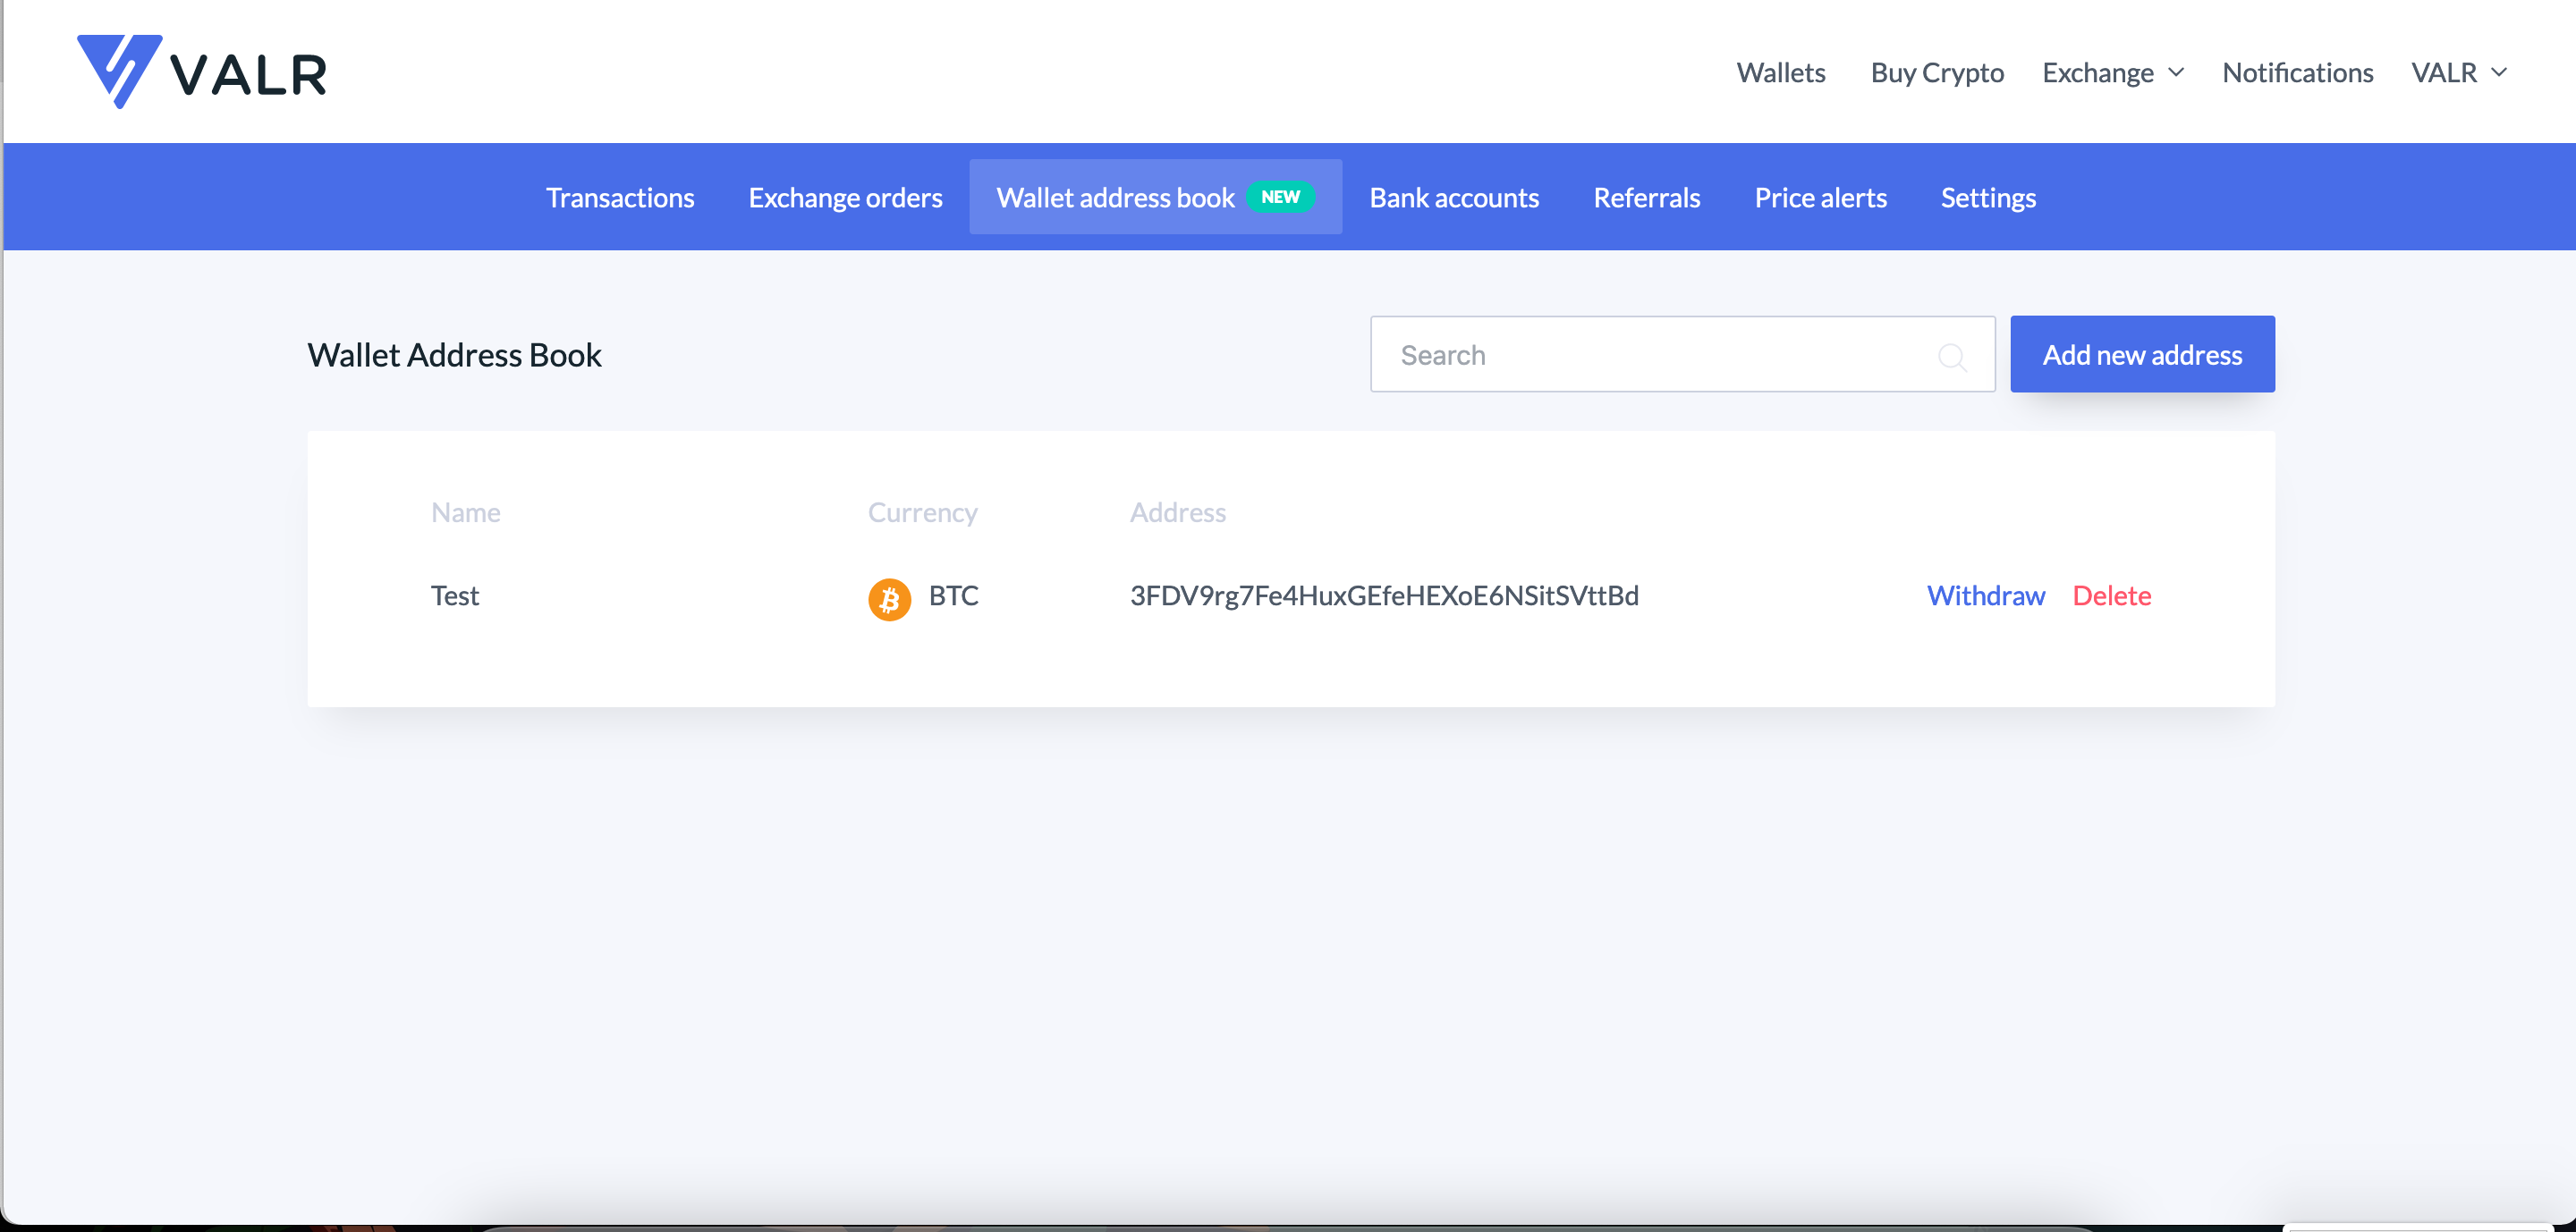
Task: Expand the Exchange dropdown menu
Action: (2113, 73)
